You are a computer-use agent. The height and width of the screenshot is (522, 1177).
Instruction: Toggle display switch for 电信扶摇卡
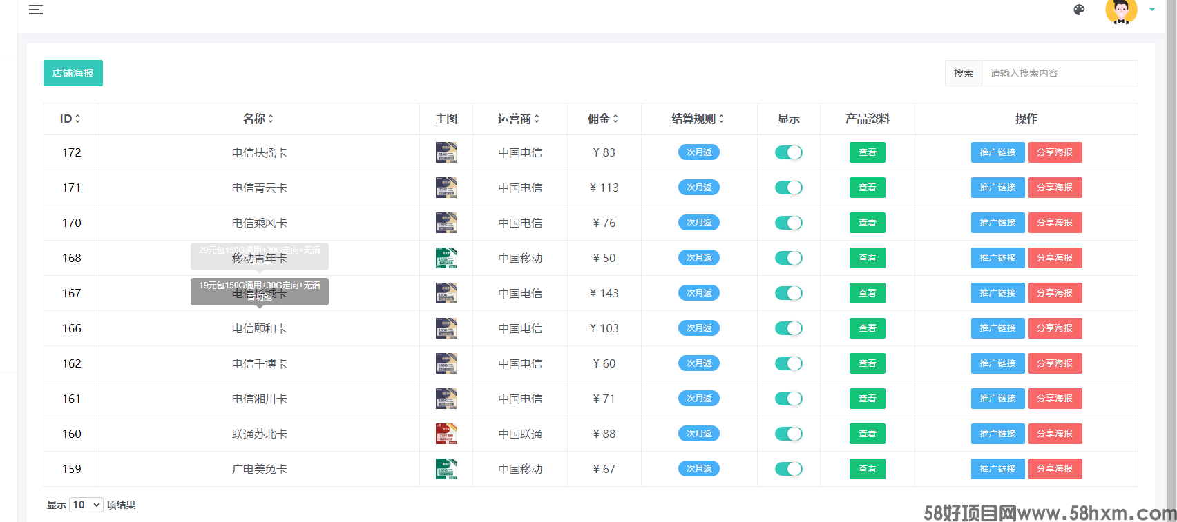pos(789,152)
